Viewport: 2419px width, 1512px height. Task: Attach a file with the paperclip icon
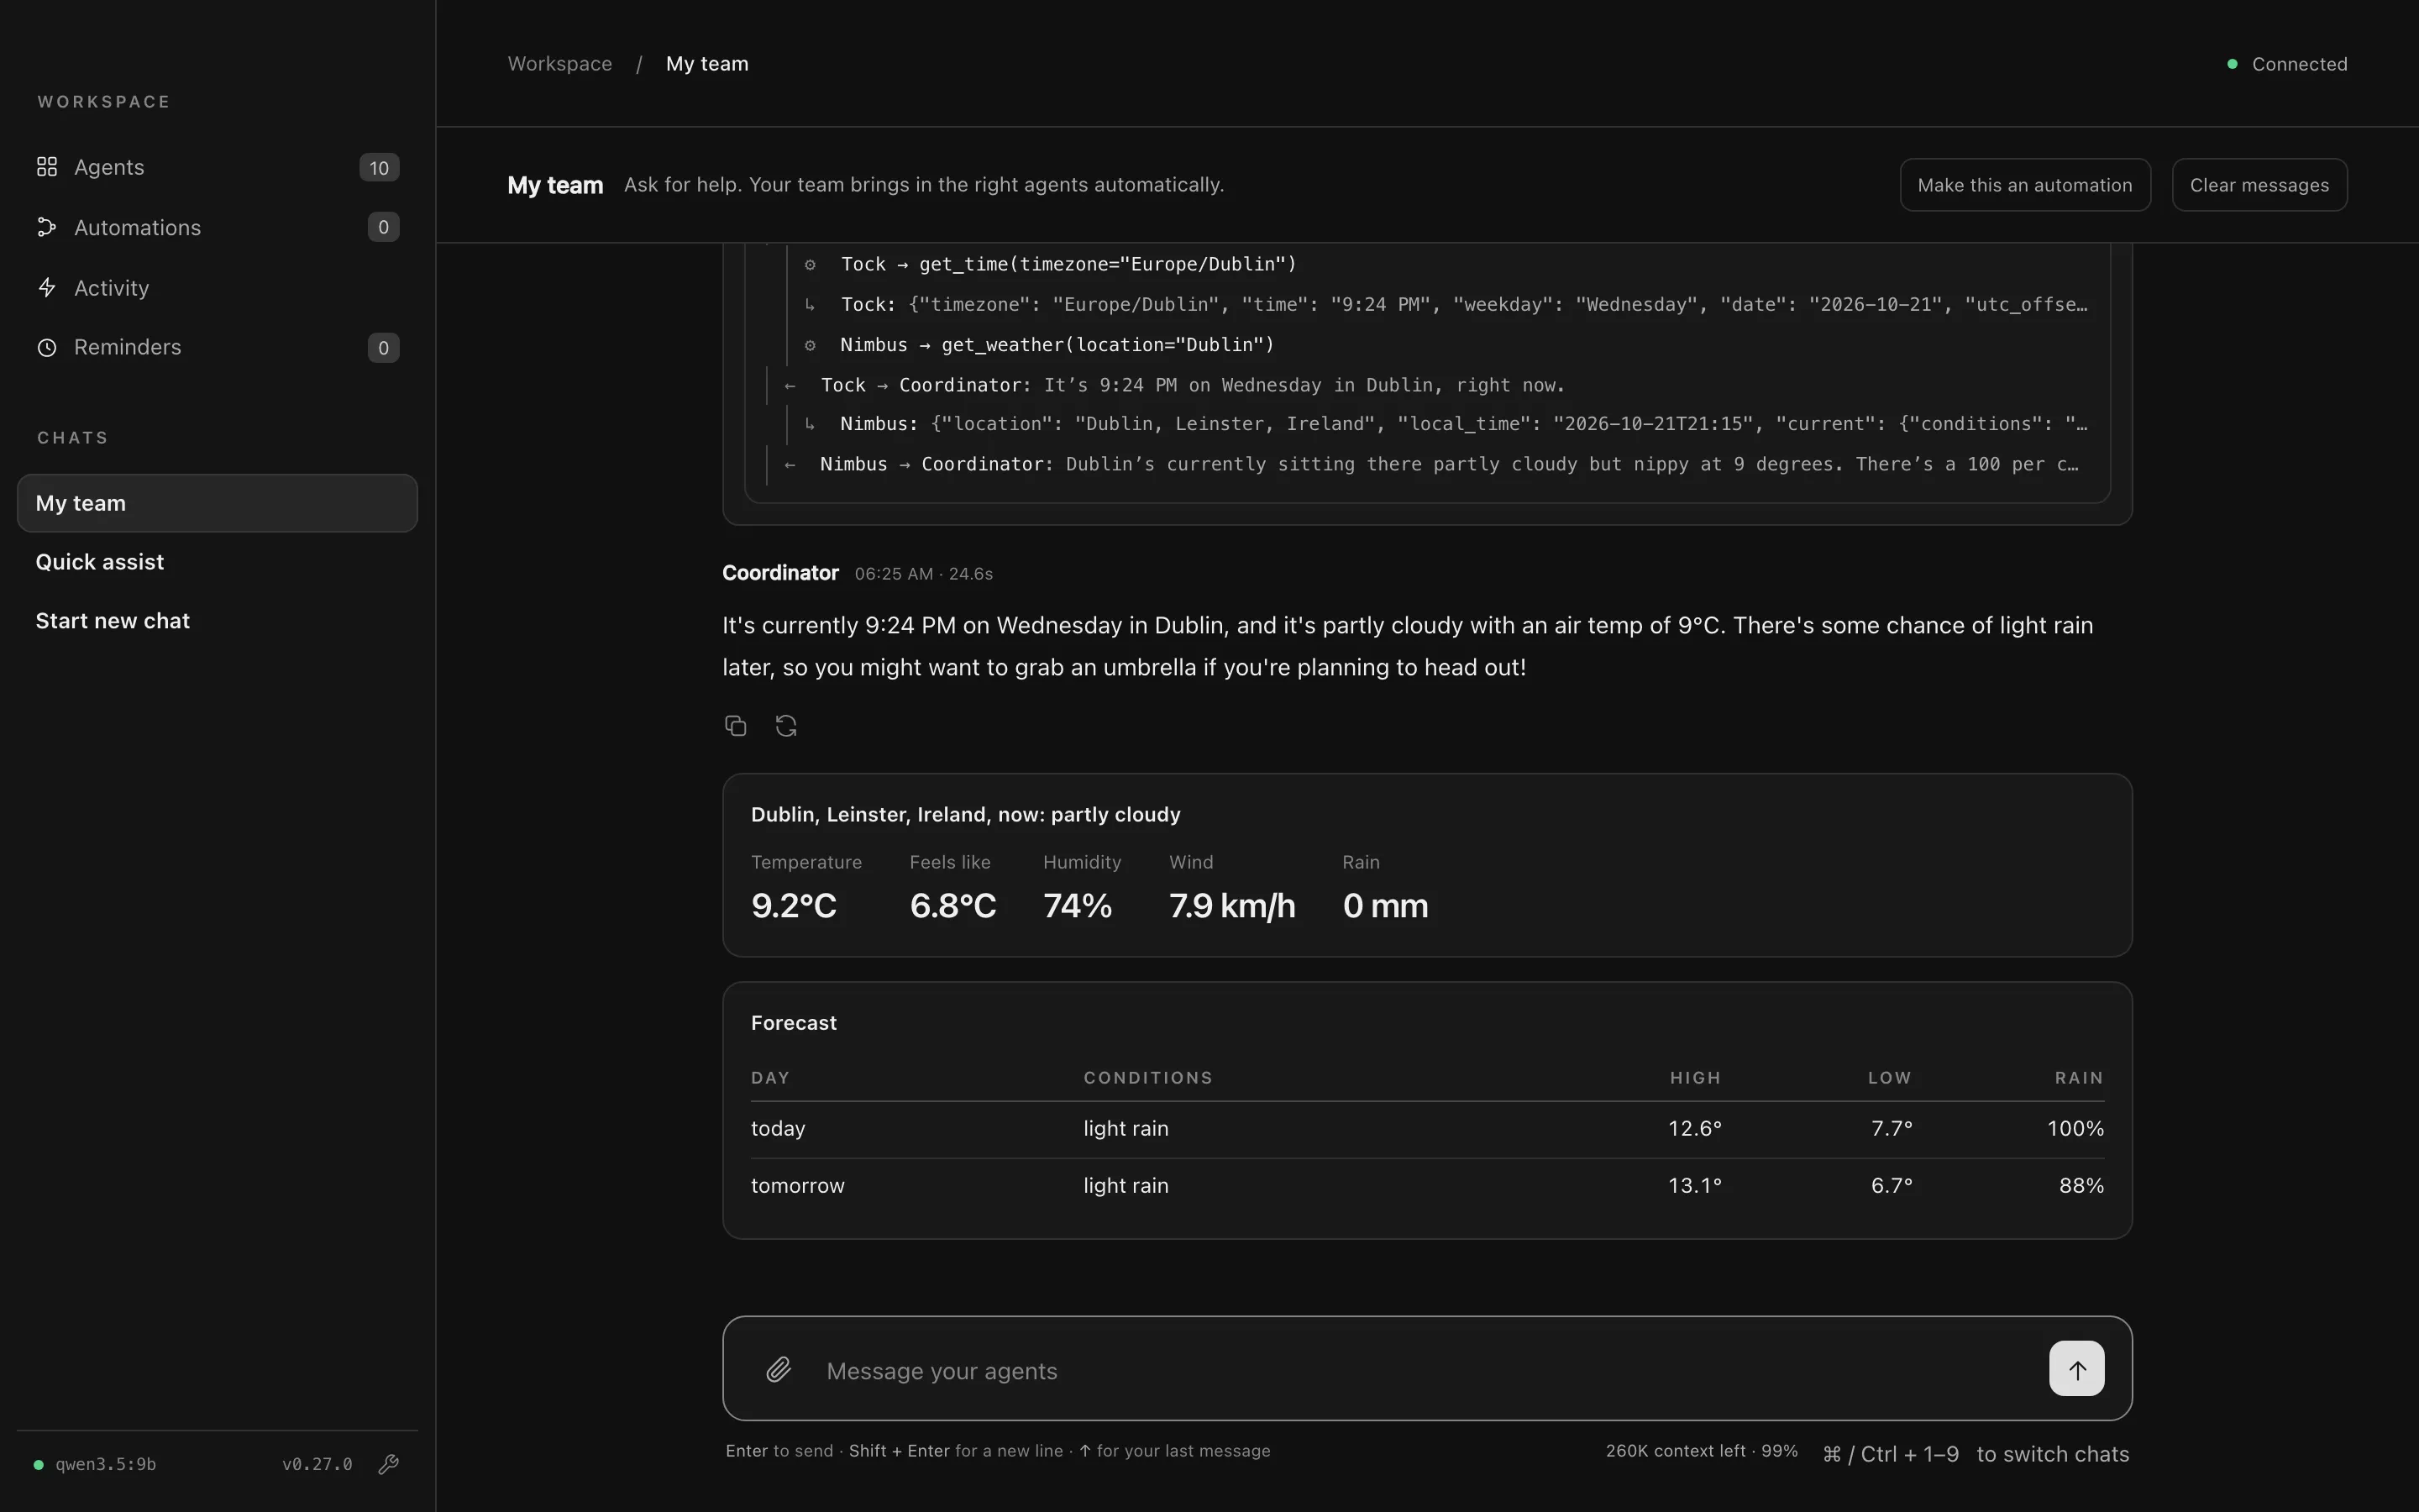click(x=779, y=1369)
